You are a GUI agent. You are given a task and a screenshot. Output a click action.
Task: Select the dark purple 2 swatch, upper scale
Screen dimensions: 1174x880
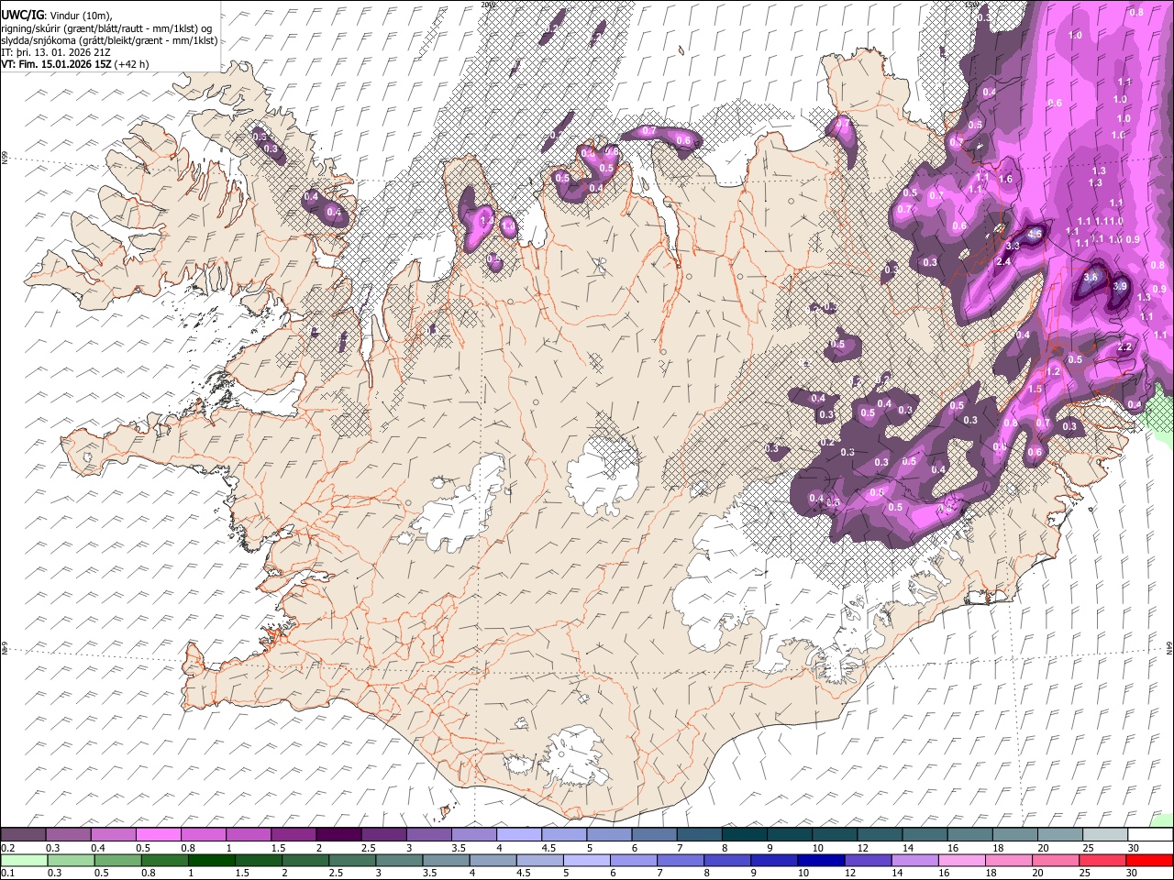(338, 835)
